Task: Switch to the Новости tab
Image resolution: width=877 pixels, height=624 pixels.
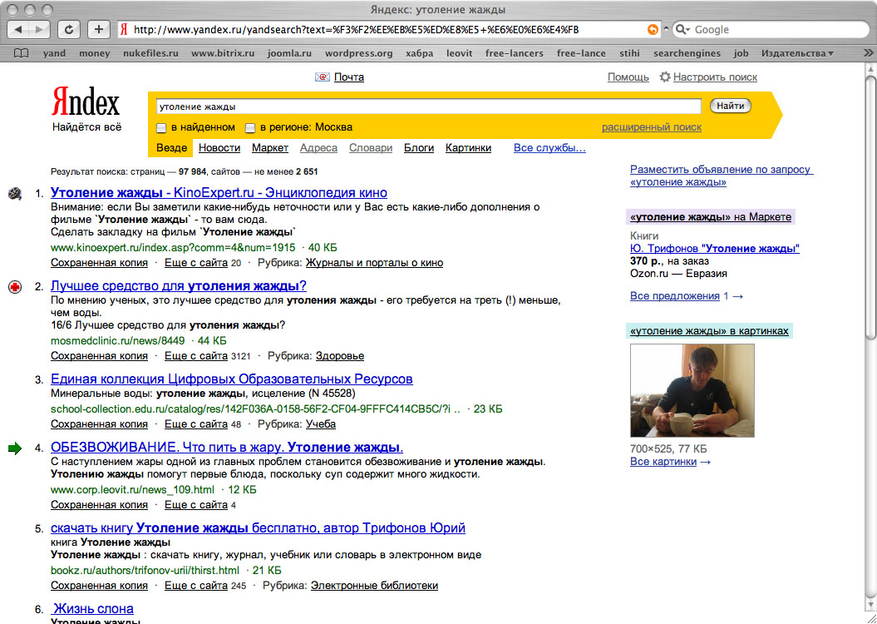Action: point(219,148)
